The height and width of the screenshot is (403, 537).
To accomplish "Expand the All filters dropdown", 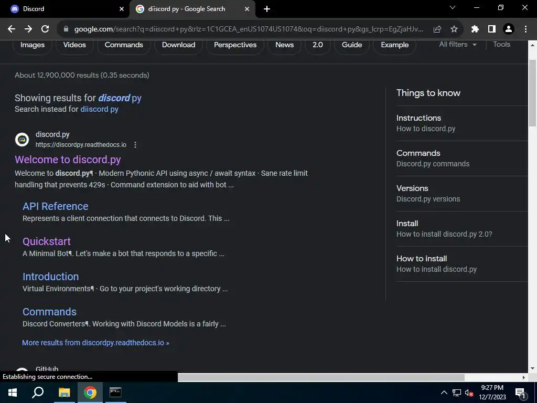I will pos(457,45).
